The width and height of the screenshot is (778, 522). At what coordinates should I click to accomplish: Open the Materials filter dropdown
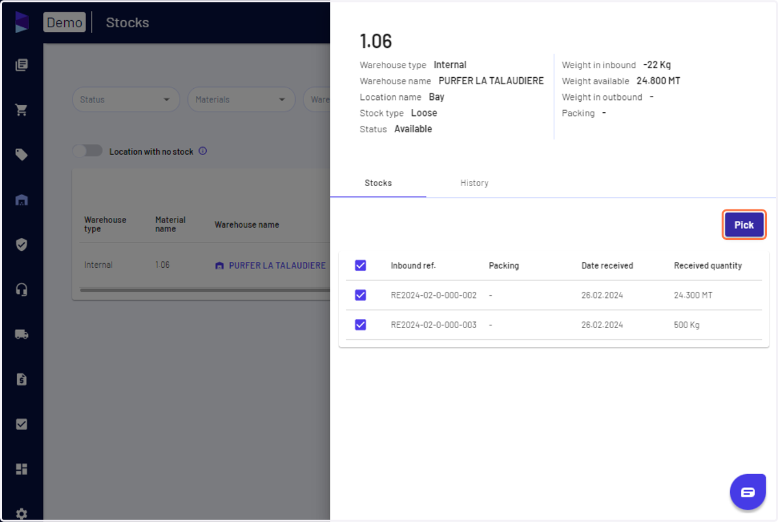click(x=241, y=99)
